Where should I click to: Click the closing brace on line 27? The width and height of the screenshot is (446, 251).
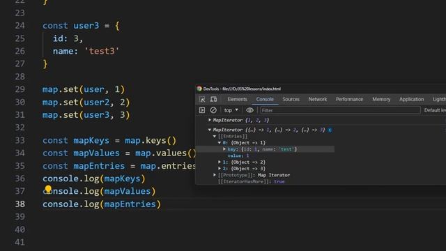[x=45, y=64]
